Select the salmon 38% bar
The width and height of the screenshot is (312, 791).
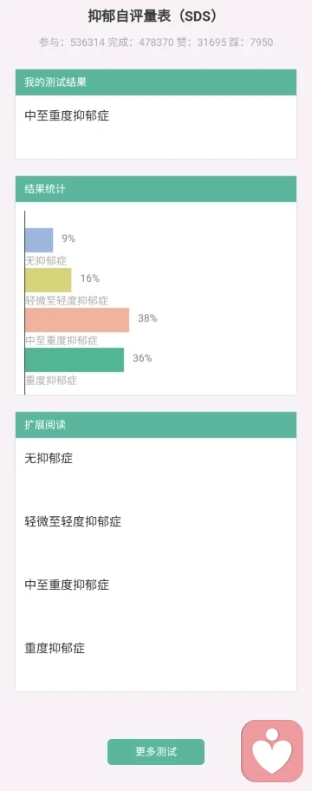coord(77,320)
